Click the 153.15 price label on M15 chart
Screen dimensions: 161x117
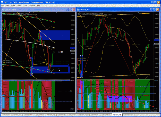pos(73,78)
